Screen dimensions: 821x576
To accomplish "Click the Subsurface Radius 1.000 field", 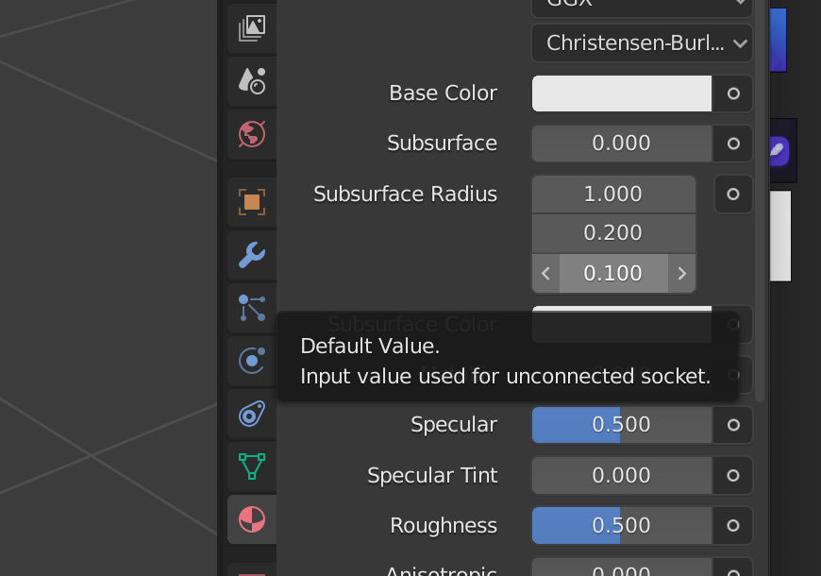I will (613, 195).
